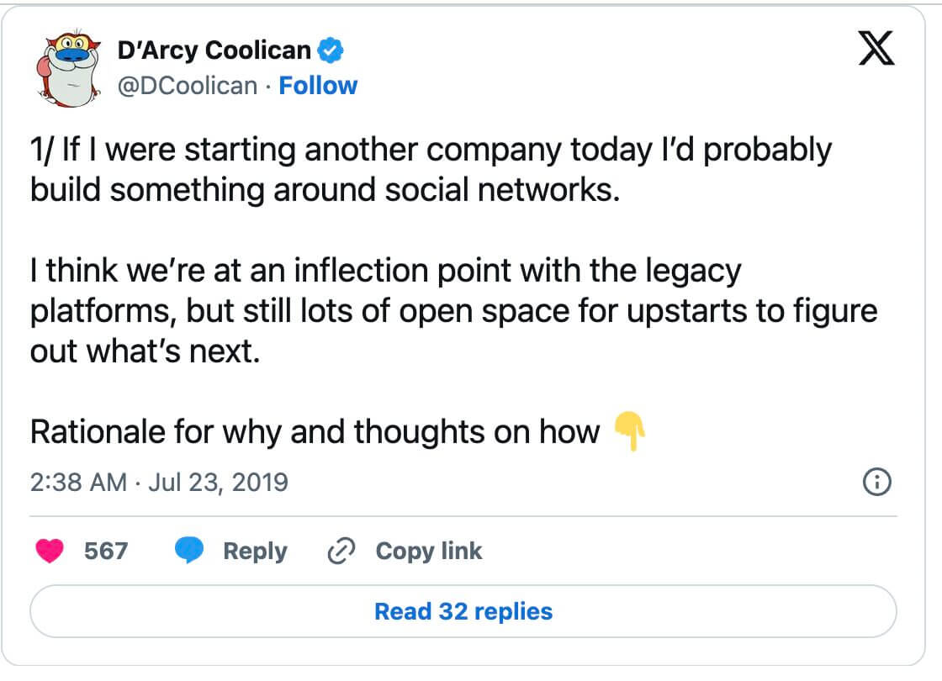Open the 2:38 AM time link
Viewport: 942px width, 681px height.
[x=77, y=483]
